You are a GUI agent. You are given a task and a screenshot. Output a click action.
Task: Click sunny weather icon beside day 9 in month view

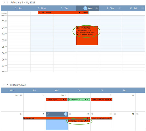pyautogui.click(x=70, y=114)
